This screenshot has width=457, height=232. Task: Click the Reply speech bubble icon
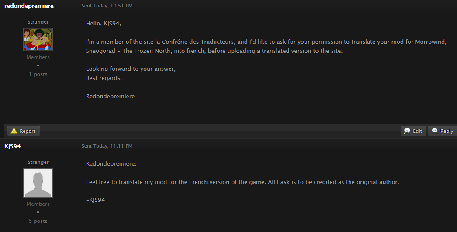tap(435, 131)
